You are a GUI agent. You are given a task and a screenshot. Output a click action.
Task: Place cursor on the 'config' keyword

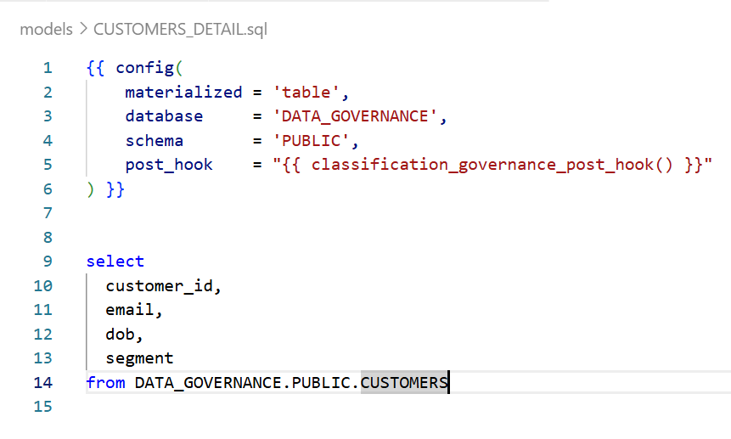(x=144, y=68)
